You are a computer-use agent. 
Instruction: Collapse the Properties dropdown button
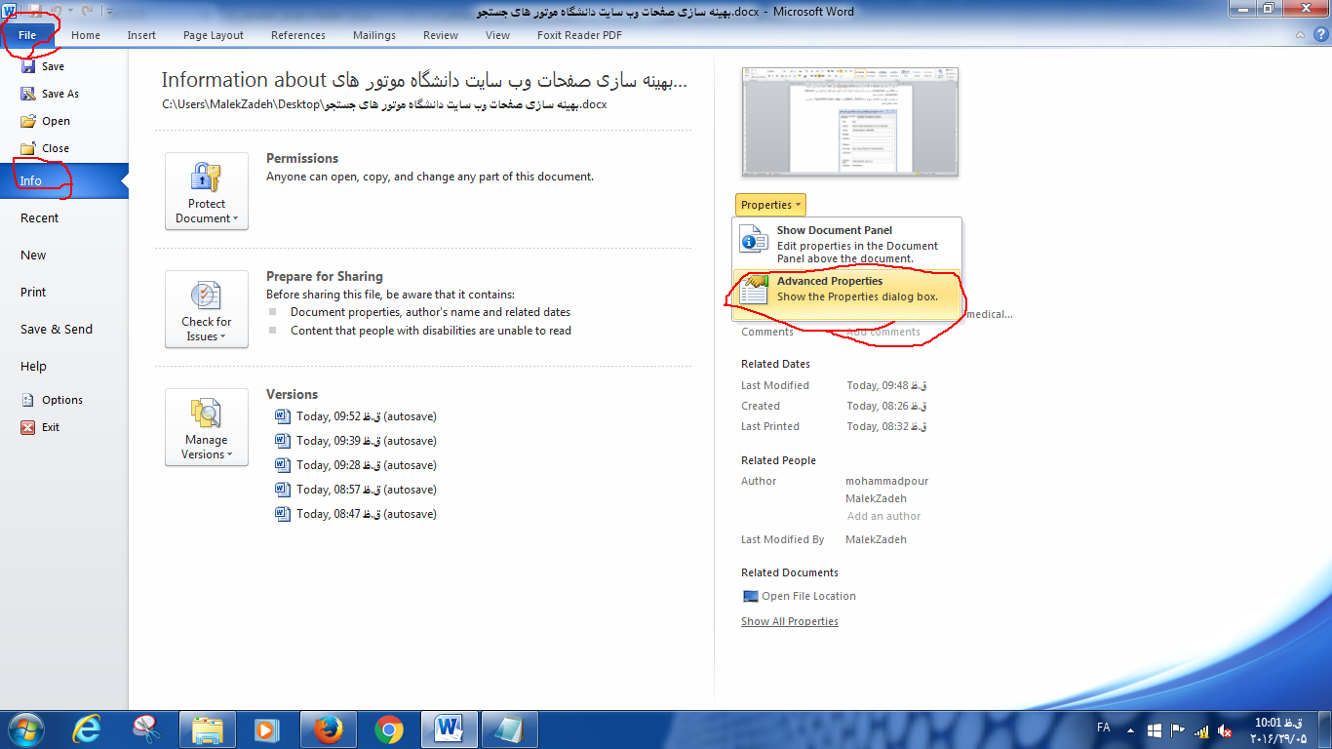770,205
